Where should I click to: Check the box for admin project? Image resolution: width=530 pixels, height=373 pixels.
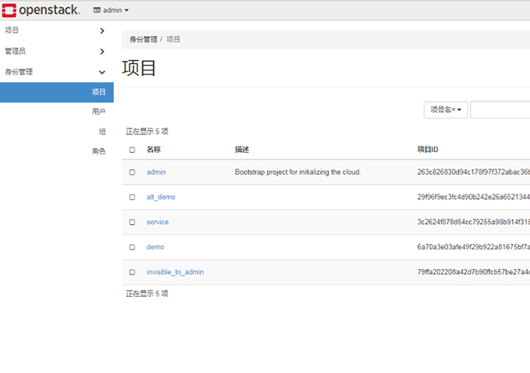132,172
